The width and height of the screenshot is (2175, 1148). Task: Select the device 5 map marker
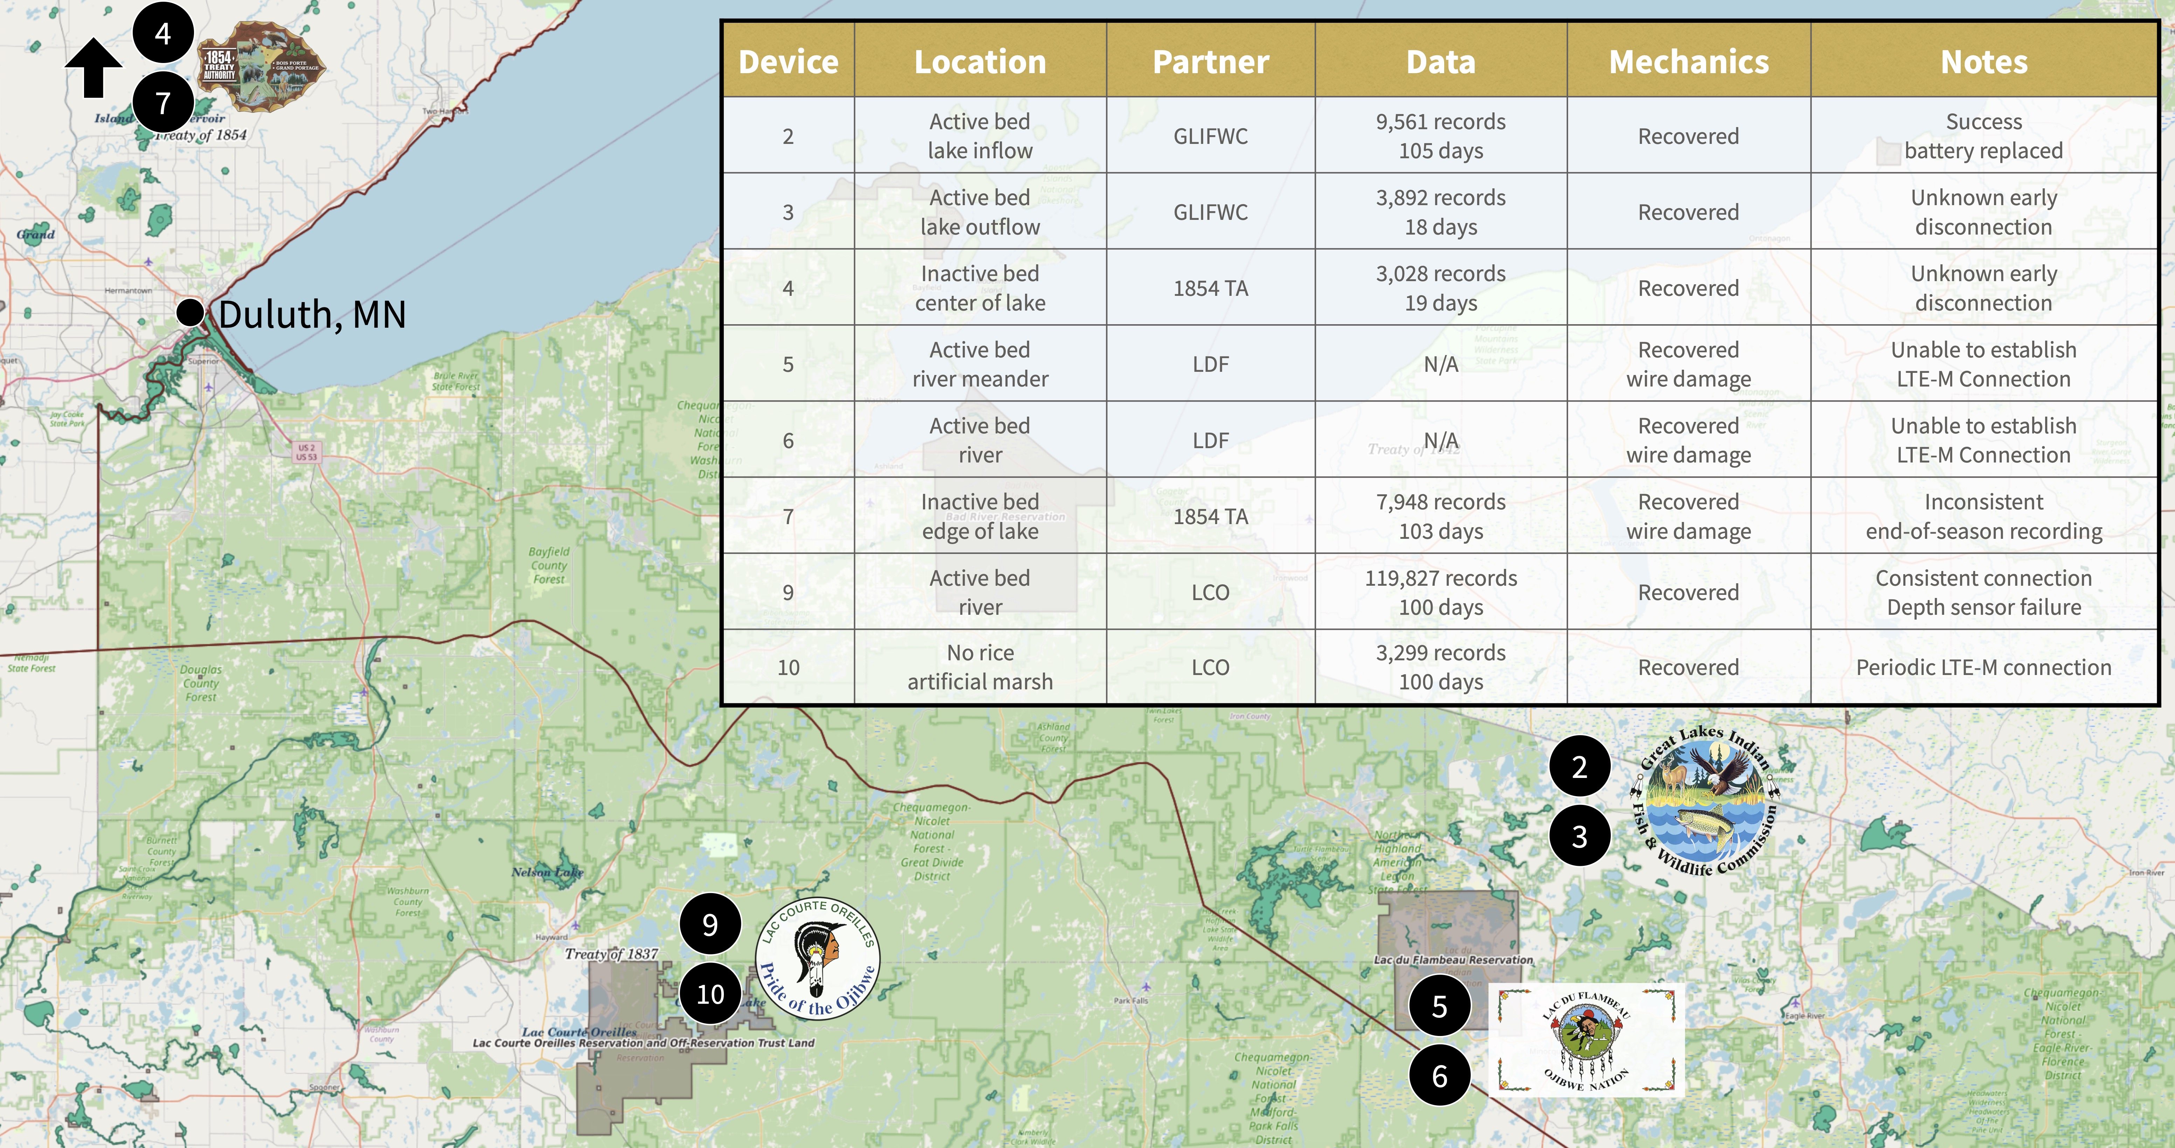[x=1440, y=1006]
